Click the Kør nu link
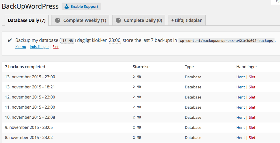Viewport: 280px width, 143px height. 21,47
